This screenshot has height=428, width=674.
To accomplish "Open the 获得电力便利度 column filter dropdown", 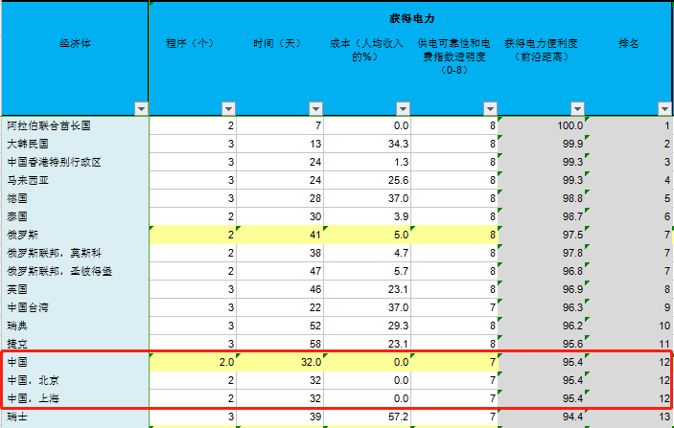I will 578,109.
